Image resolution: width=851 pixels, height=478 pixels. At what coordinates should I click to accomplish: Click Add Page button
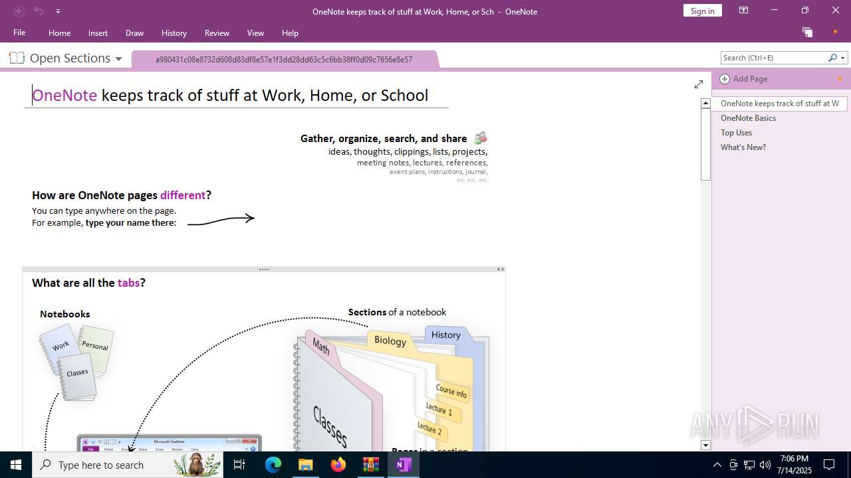click(x=744, y=79)
